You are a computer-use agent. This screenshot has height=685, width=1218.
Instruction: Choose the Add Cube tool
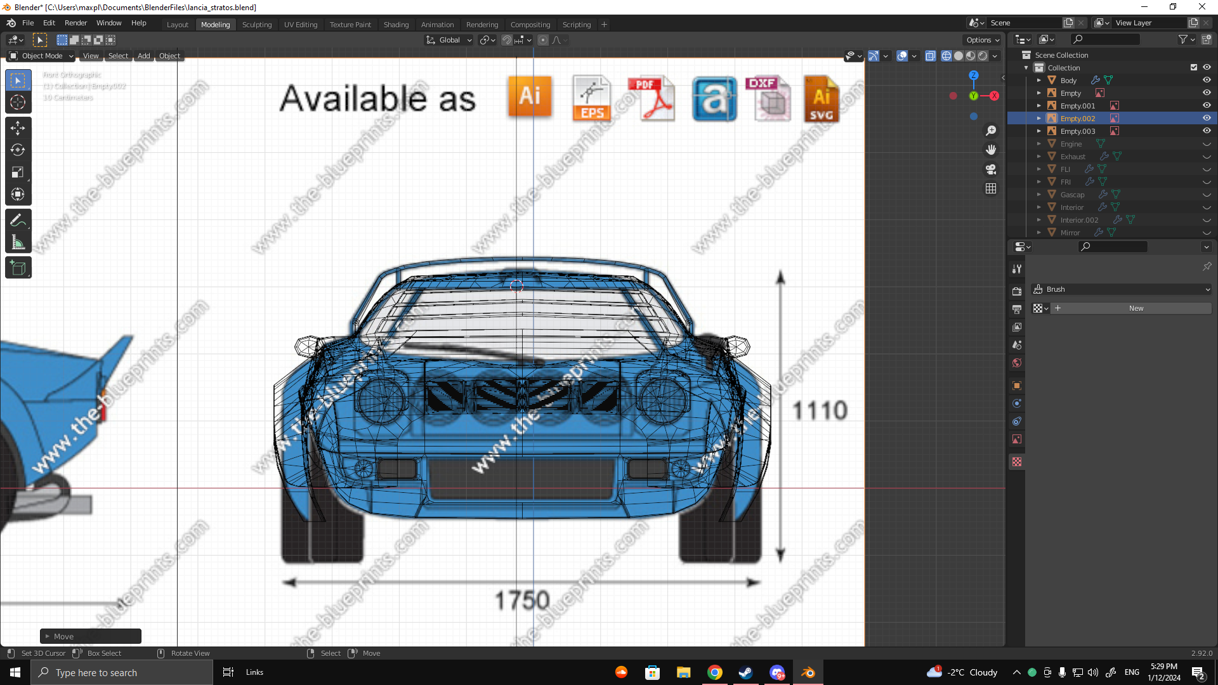tap(18, 268)
